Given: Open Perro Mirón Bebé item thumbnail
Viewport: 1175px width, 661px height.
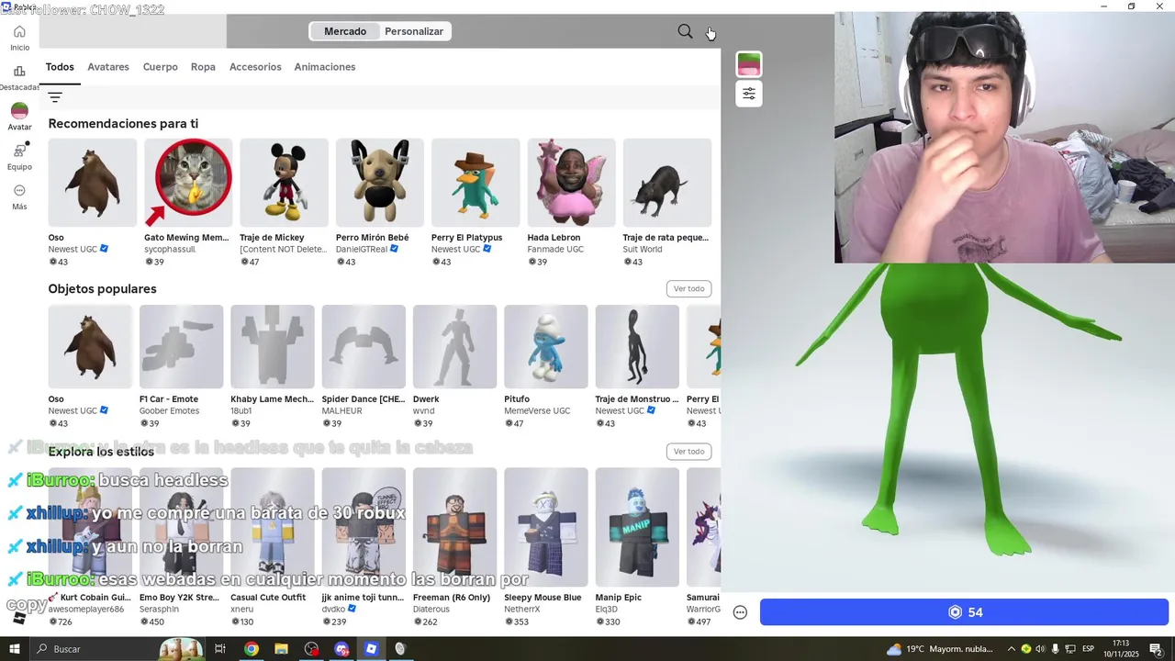Looking at the screenshot, I should pos(380,183).
